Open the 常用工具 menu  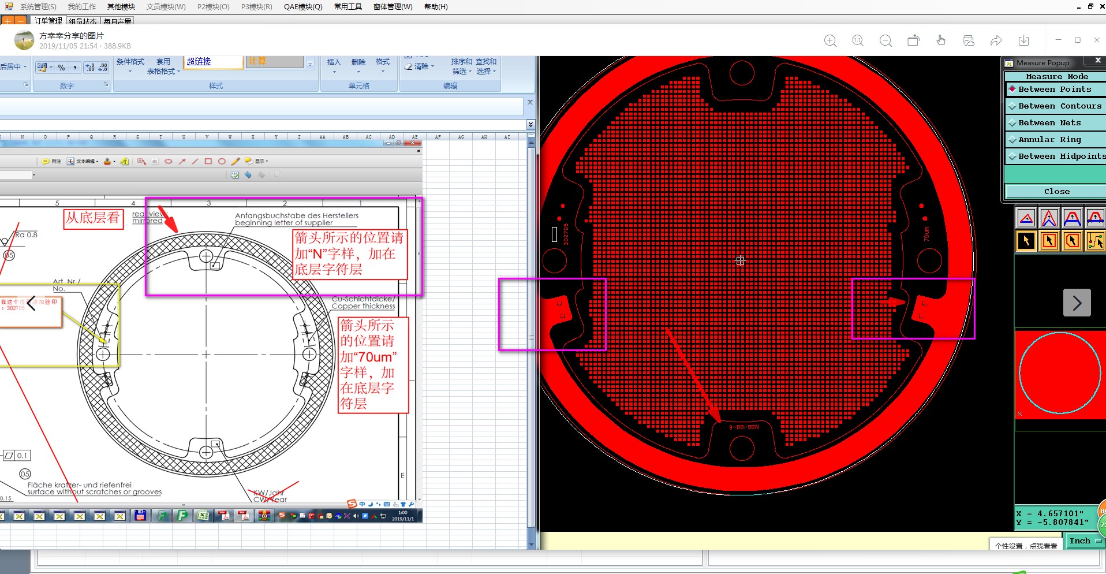348,7
